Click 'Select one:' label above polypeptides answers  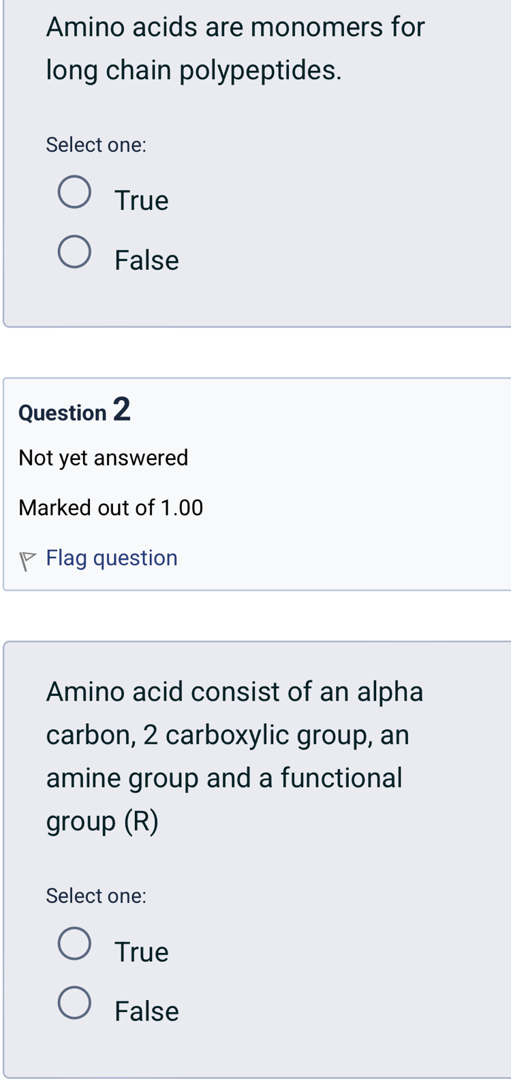96,145
